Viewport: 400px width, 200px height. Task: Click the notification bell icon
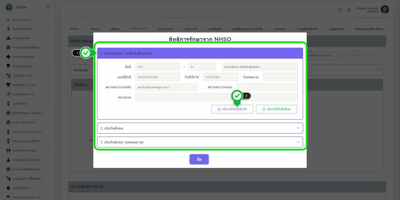349,10
